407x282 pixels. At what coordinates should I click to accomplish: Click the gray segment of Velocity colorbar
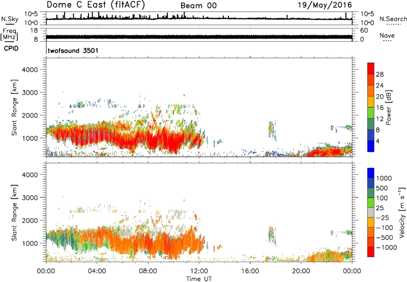[x=371, y=212]
